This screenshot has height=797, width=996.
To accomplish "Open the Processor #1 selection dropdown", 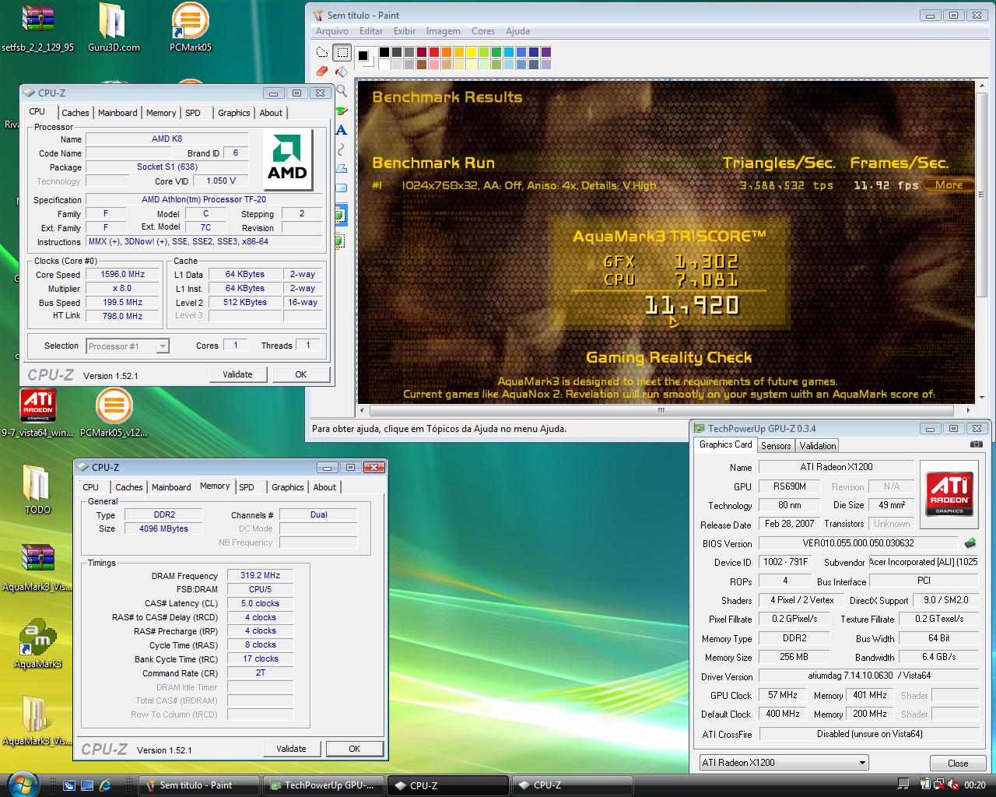I will point(128,346).
